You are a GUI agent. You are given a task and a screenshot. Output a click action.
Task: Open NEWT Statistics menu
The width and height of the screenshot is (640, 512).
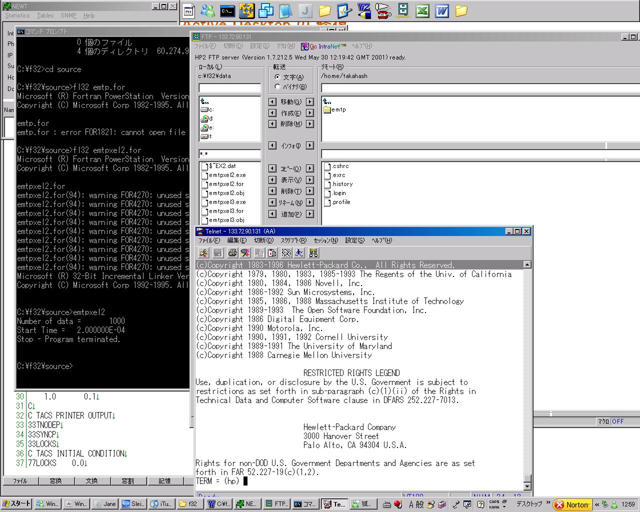point(17,15)
